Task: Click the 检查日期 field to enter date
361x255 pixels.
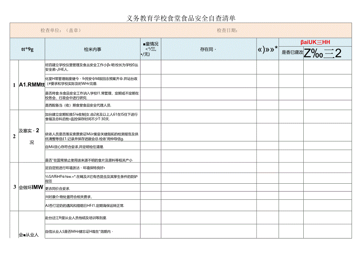Action: pos(228,29)
